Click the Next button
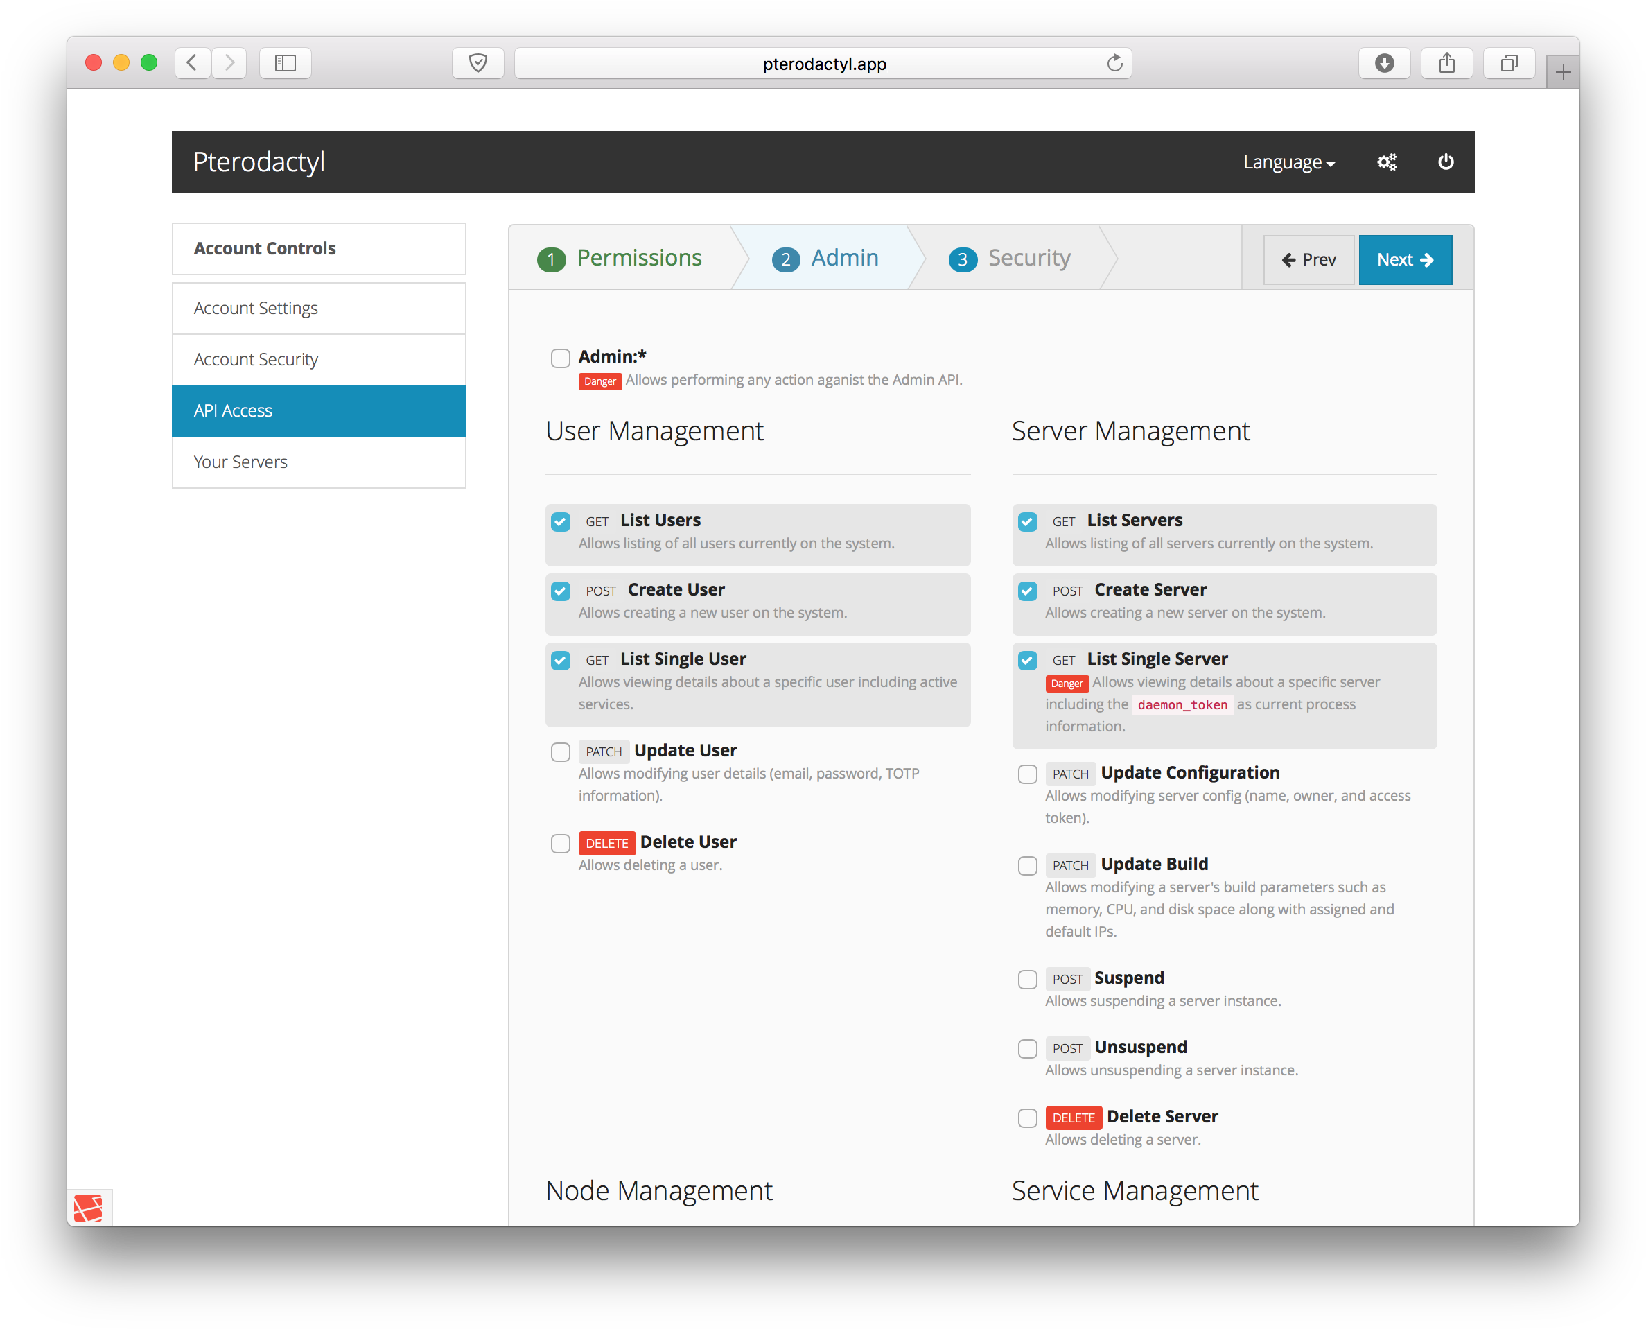Image resolution: width=1646 pixels, height=1329 pixels. coord(1405,259)
